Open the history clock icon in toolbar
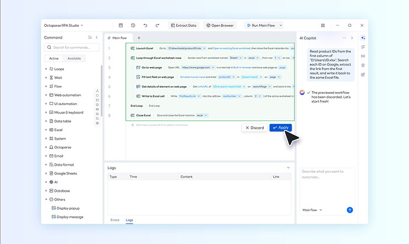This screenshot has width=409, height=244. pyautogui.click(x=133, y=26)
